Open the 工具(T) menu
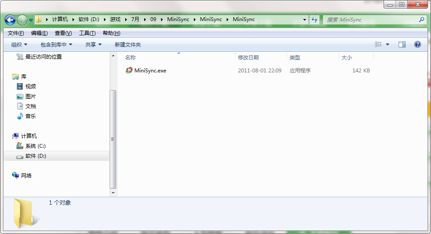The height and width of the screenshot is (234, 431). pyautogui.click(x=87, y=33)
